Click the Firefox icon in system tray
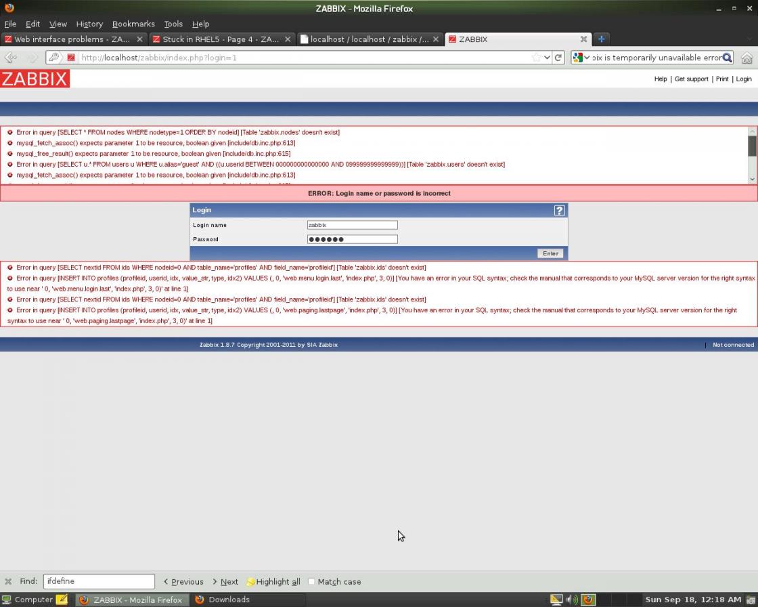The height and width of the screenshot is (607, 758). (588, 600)
